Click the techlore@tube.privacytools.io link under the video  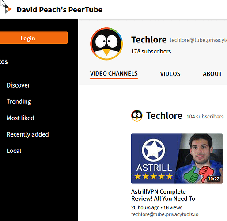(165, 214)
